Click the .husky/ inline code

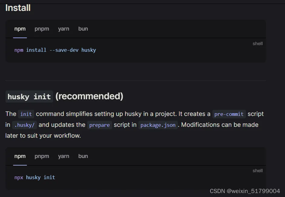[x=25, y=125]
